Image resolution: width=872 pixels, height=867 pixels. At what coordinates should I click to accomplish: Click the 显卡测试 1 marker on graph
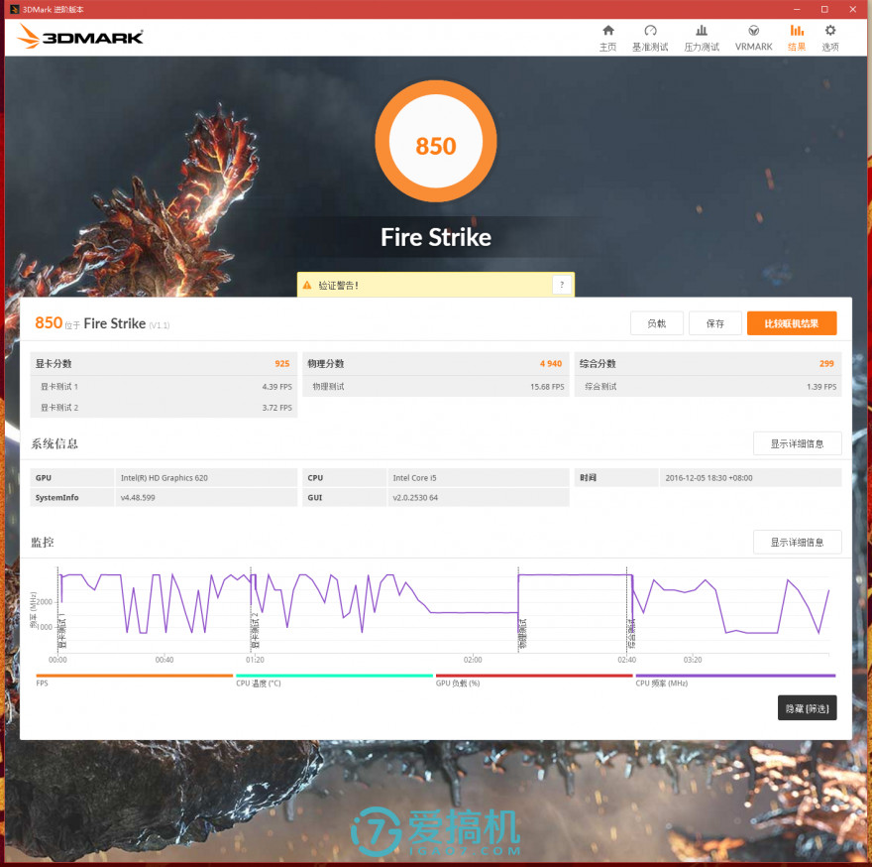pyautogui.click(x=62, y=631)
